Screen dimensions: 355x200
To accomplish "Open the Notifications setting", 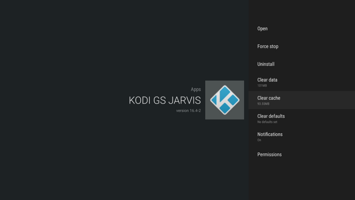I will (x=302, y=136).
